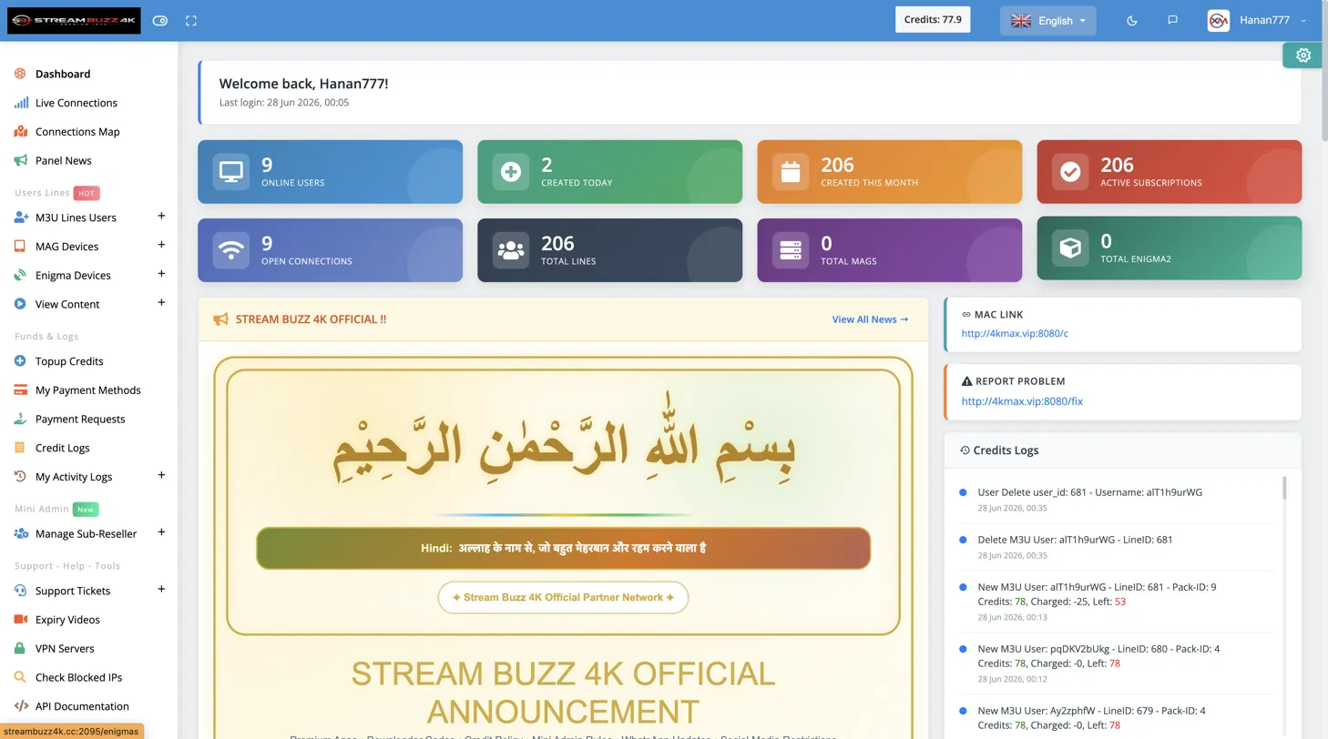Open the settings gear panel

(x=1302, y=56)
